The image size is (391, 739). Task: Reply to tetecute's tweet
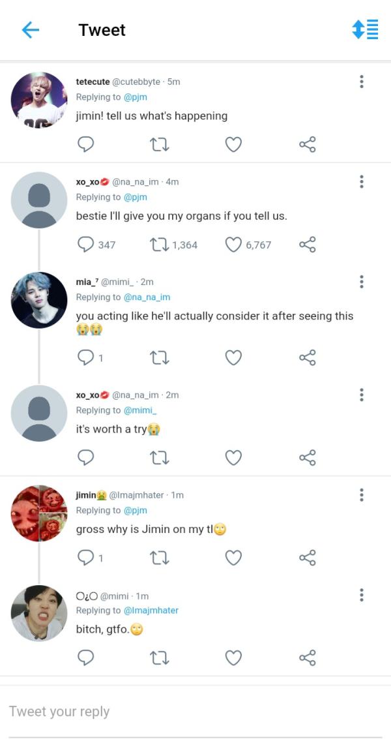tap(86, 145)
